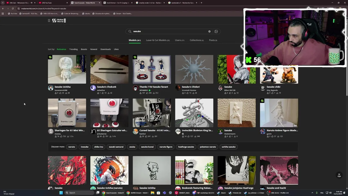
Task: Switch to Laser & Cut Models tab
Action: (158, 40)
